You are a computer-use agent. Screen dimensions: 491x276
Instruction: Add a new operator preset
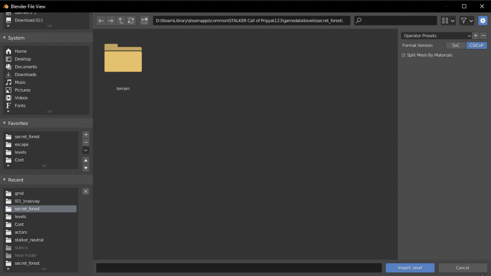tap(475, 36)
